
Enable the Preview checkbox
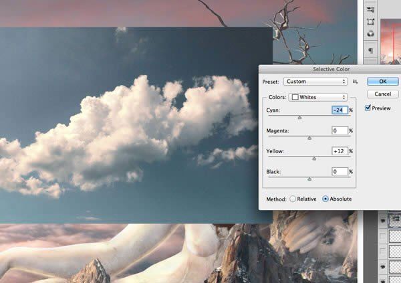(368, 108)
